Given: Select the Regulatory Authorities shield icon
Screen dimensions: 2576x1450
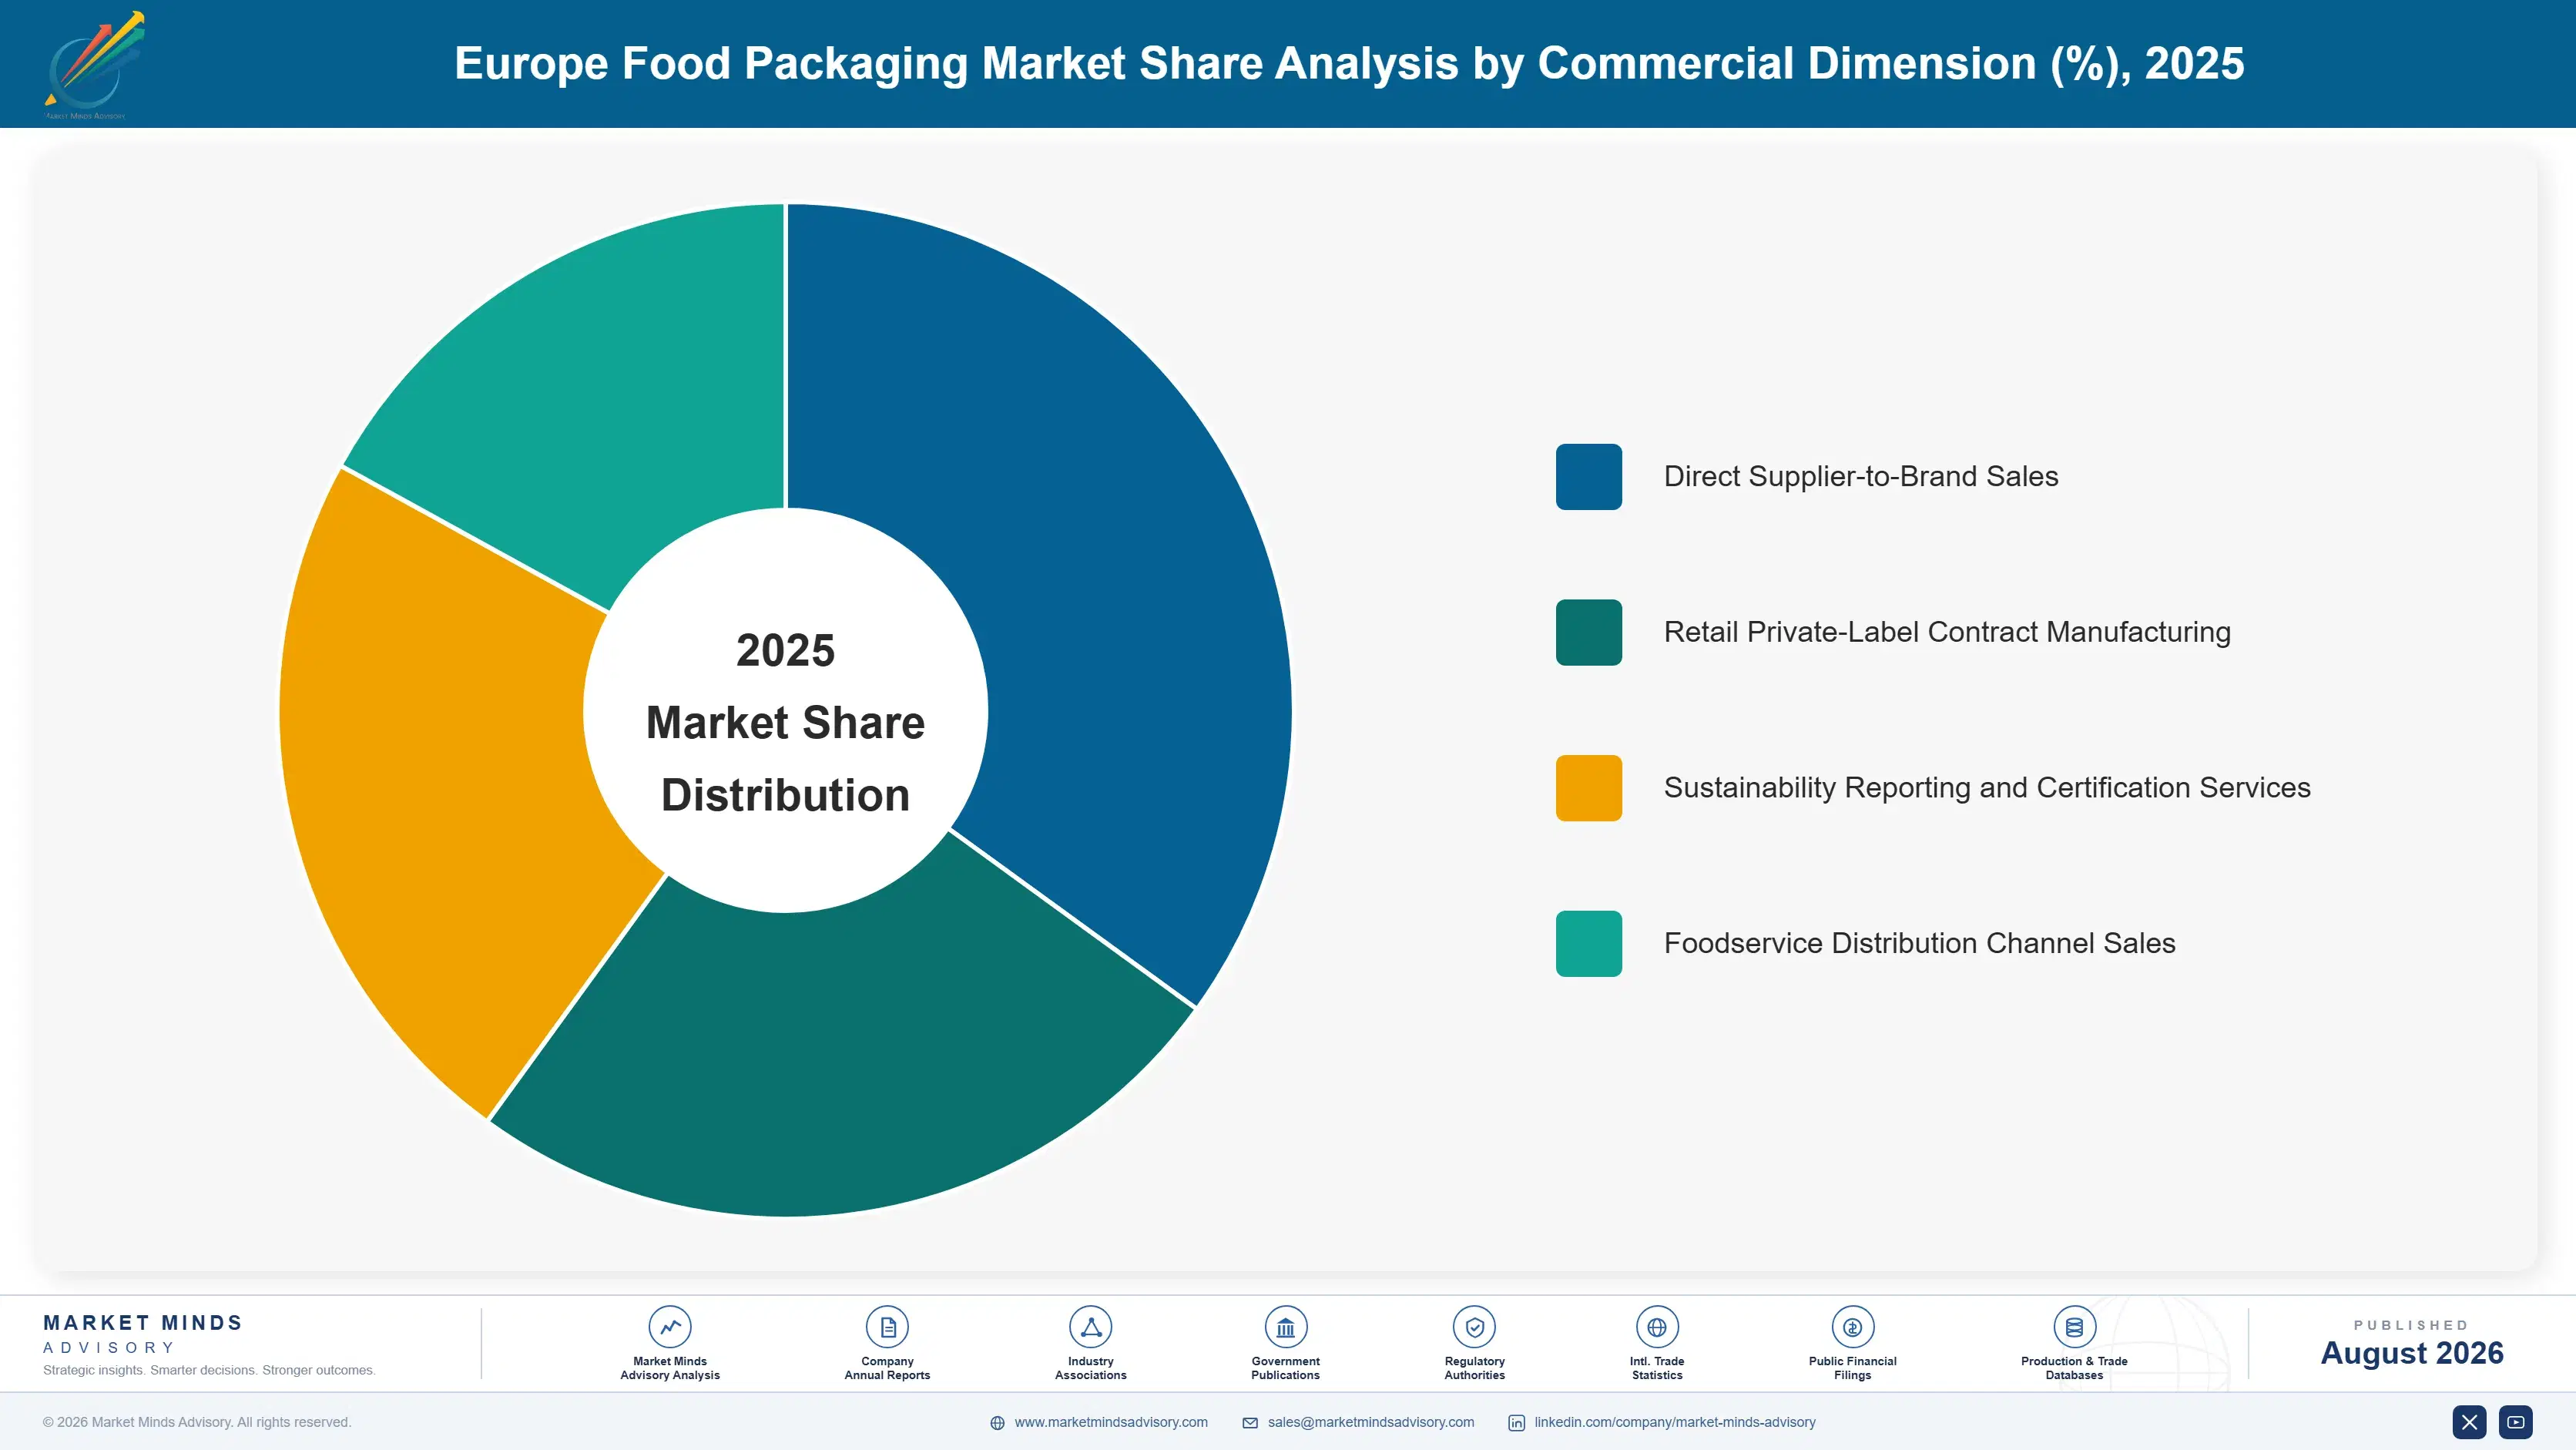Looking at the screenshot, I should [1474, 1327].
